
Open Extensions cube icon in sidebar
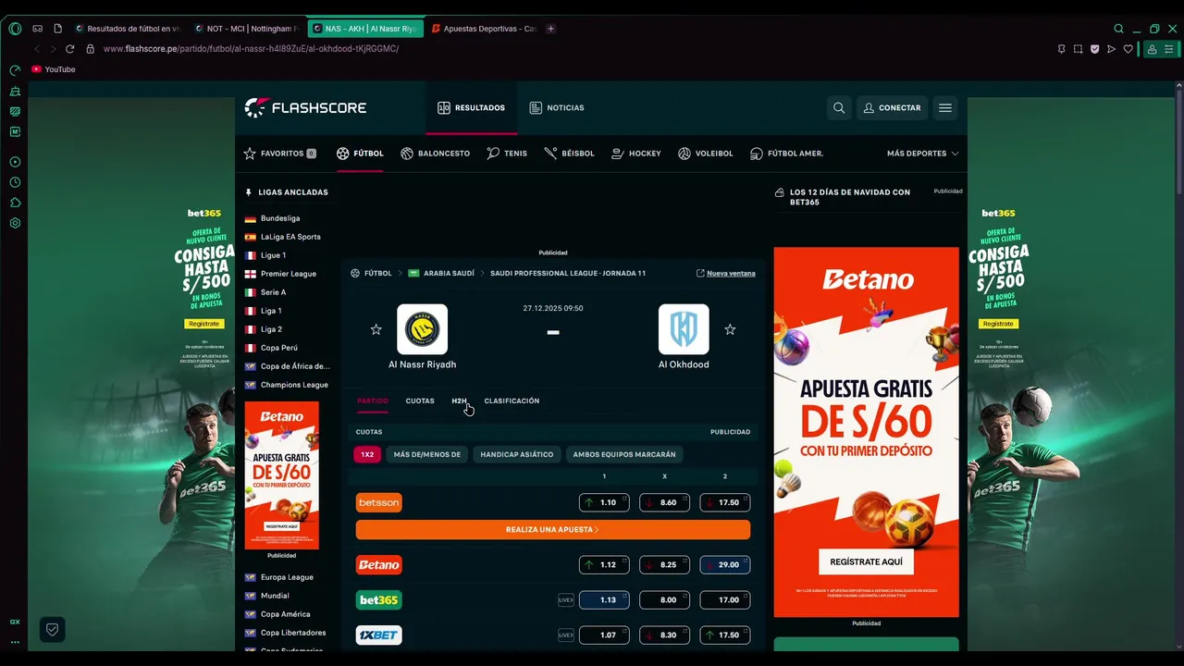tap(15, 203)
